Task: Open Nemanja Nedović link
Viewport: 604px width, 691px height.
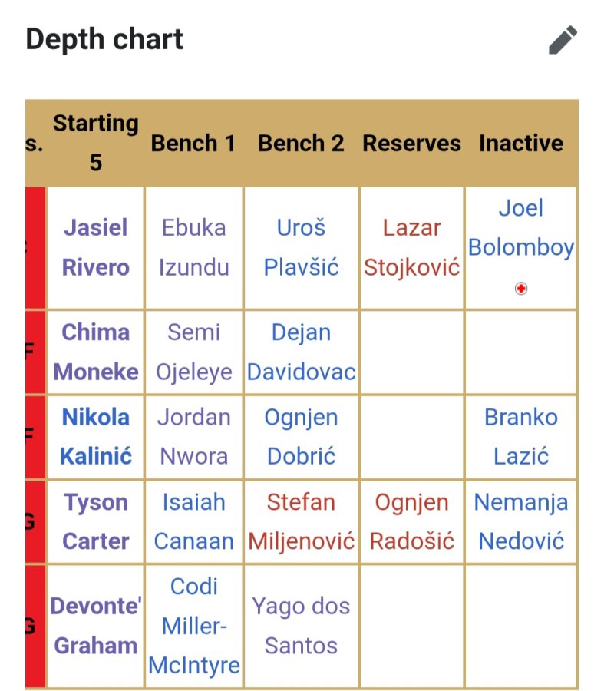Action: [x=521, y=522]
